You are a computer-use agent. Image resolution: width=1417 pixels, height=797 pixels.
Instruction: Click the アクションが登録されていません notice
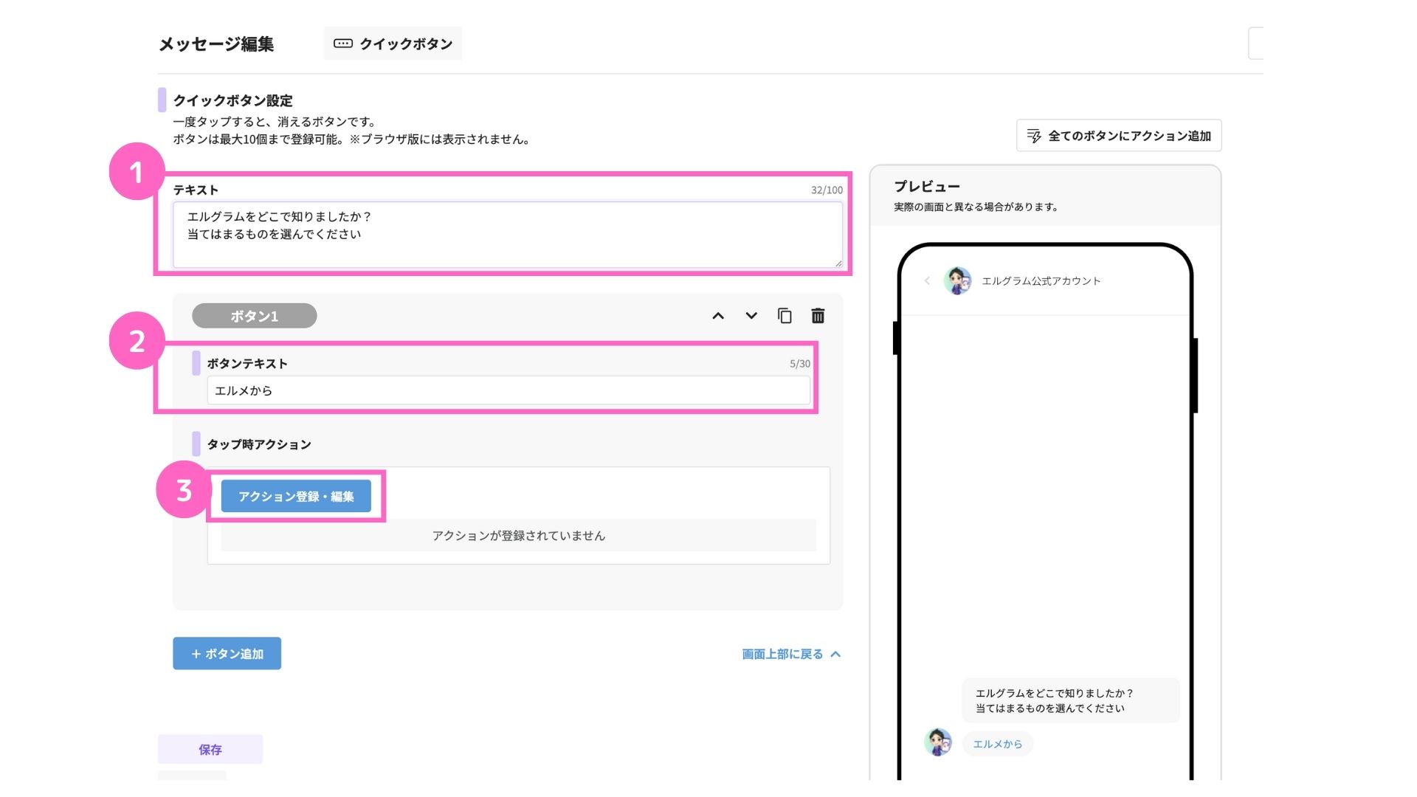click(x=519, y=536)
